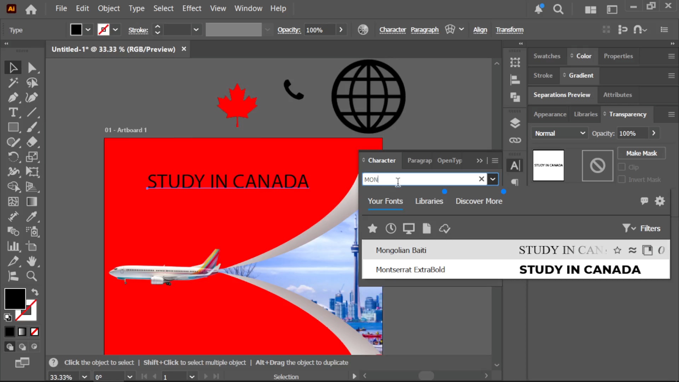
Task: Select the Selection tool arrow
Action: [13, 67]
